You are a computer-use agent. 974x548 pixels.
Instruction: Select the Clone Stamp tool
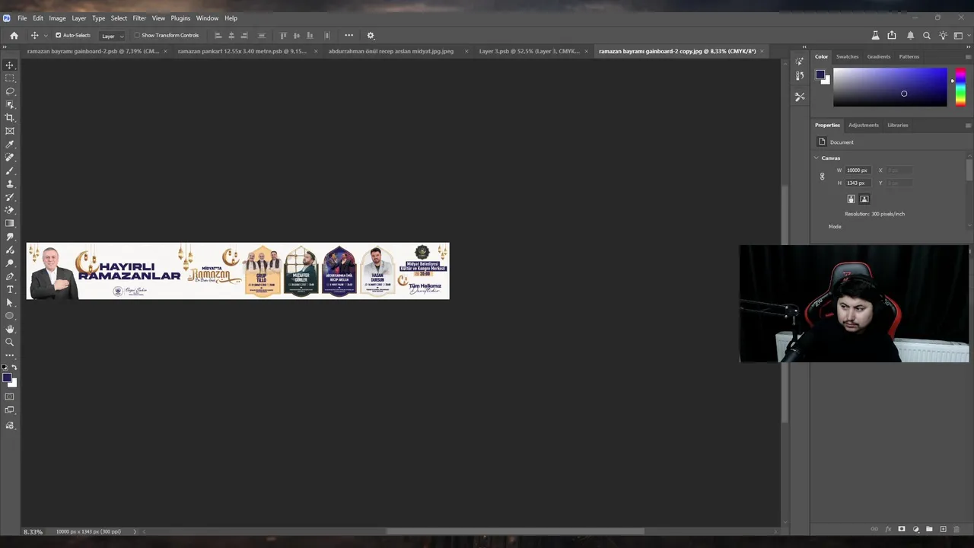coord(10,183)
